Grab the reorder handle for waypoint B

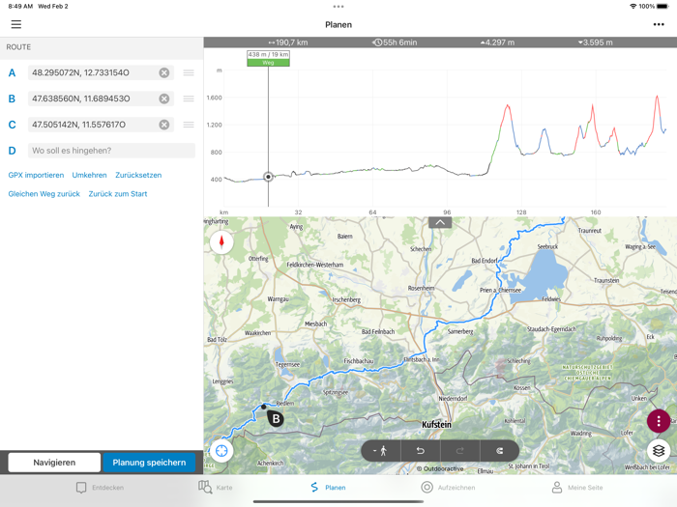(x=189, y=99)
